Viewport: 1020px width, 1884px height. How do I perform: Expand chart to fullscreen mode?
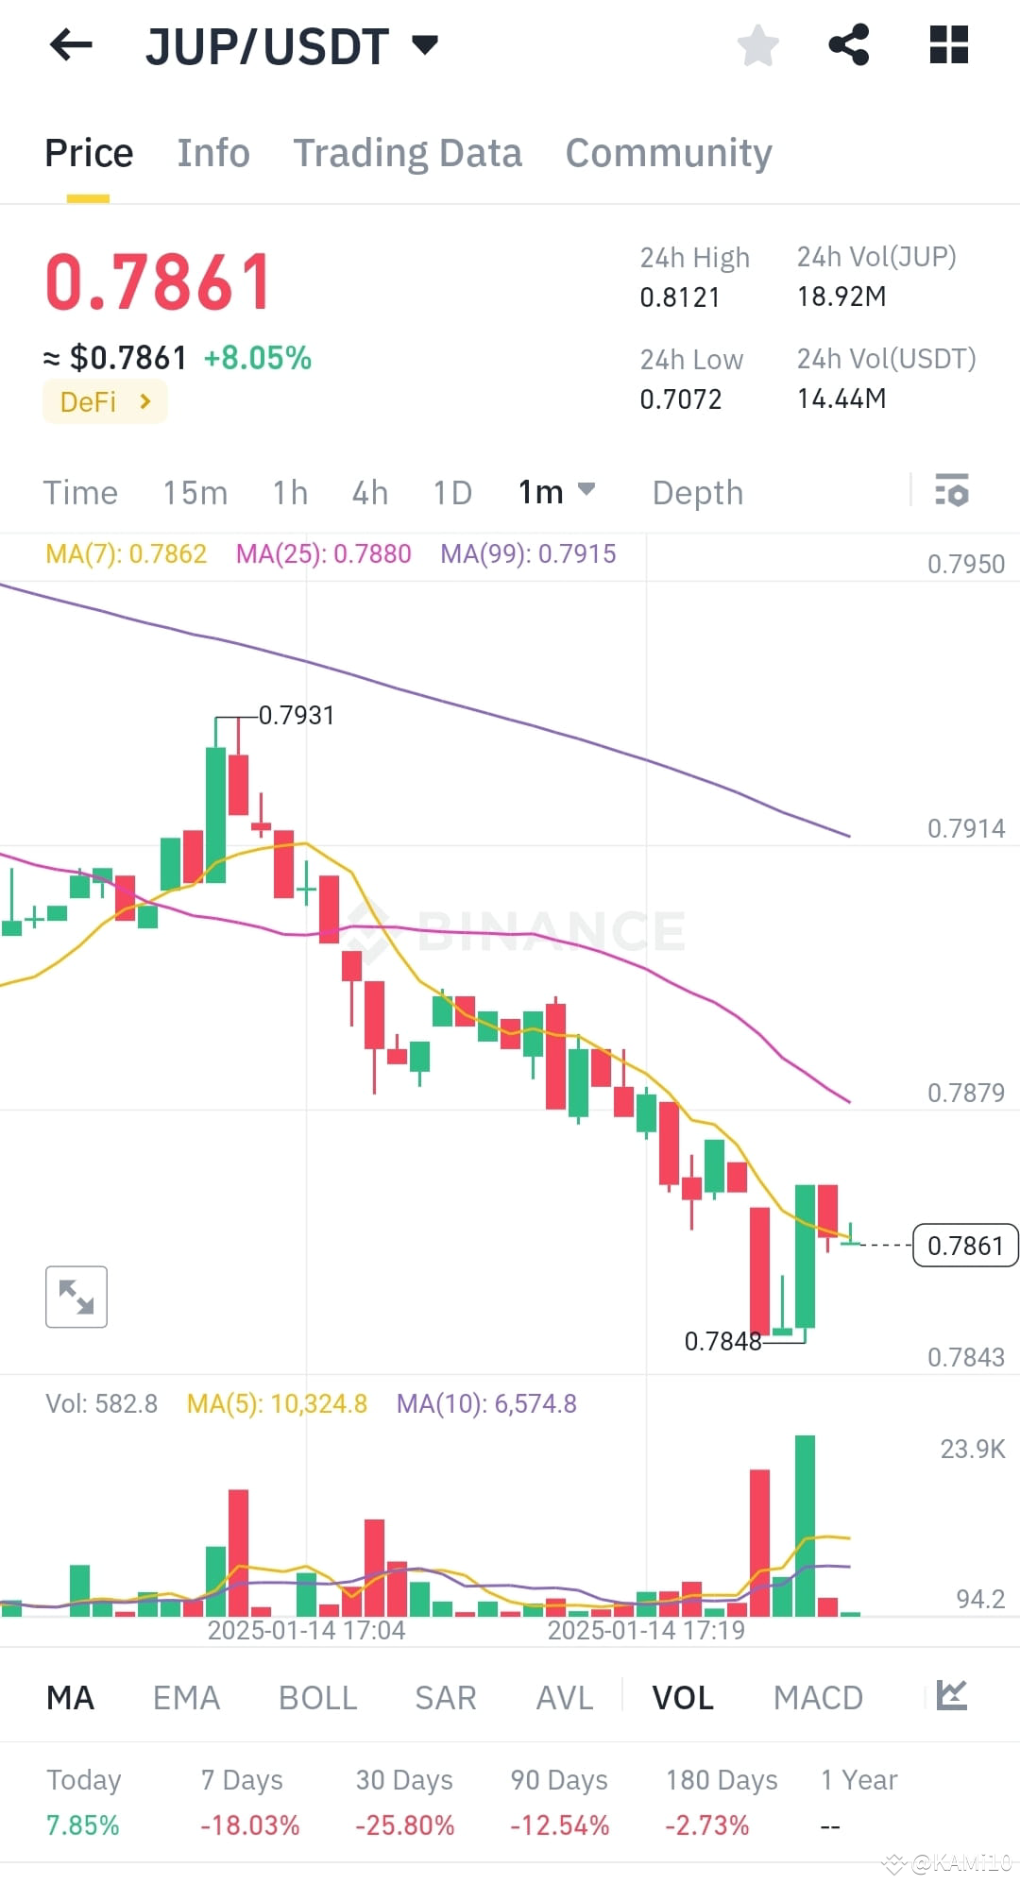tap(76, 1297)
